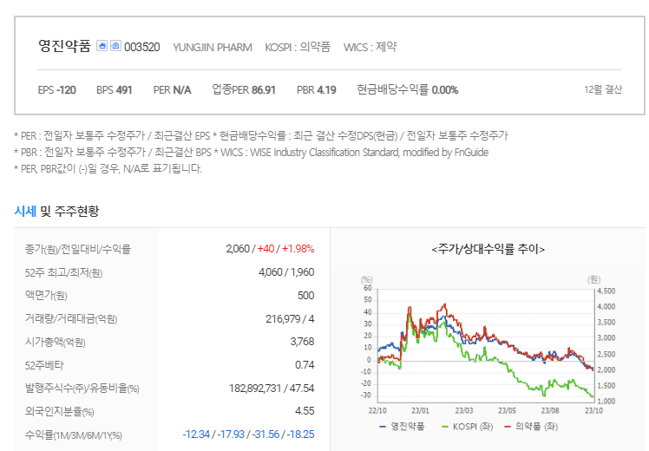649x451 pixels.
Task: Select the -12.34 one-month return
Action: pos(197,435)
